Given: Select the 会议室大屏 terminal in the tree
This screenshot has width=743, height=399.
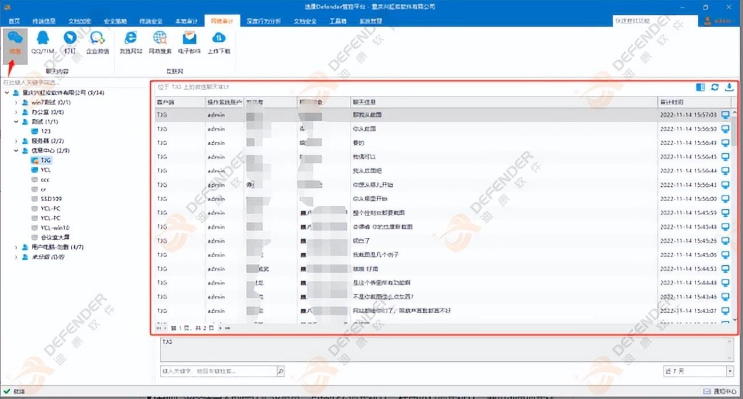Looking at the screenshot, I should point(51,238).
